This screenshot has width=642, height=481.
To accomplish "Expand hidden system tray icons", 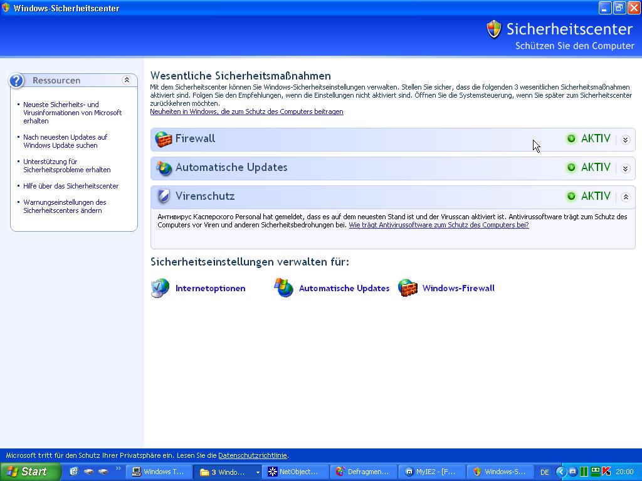I will coord(561,472).
